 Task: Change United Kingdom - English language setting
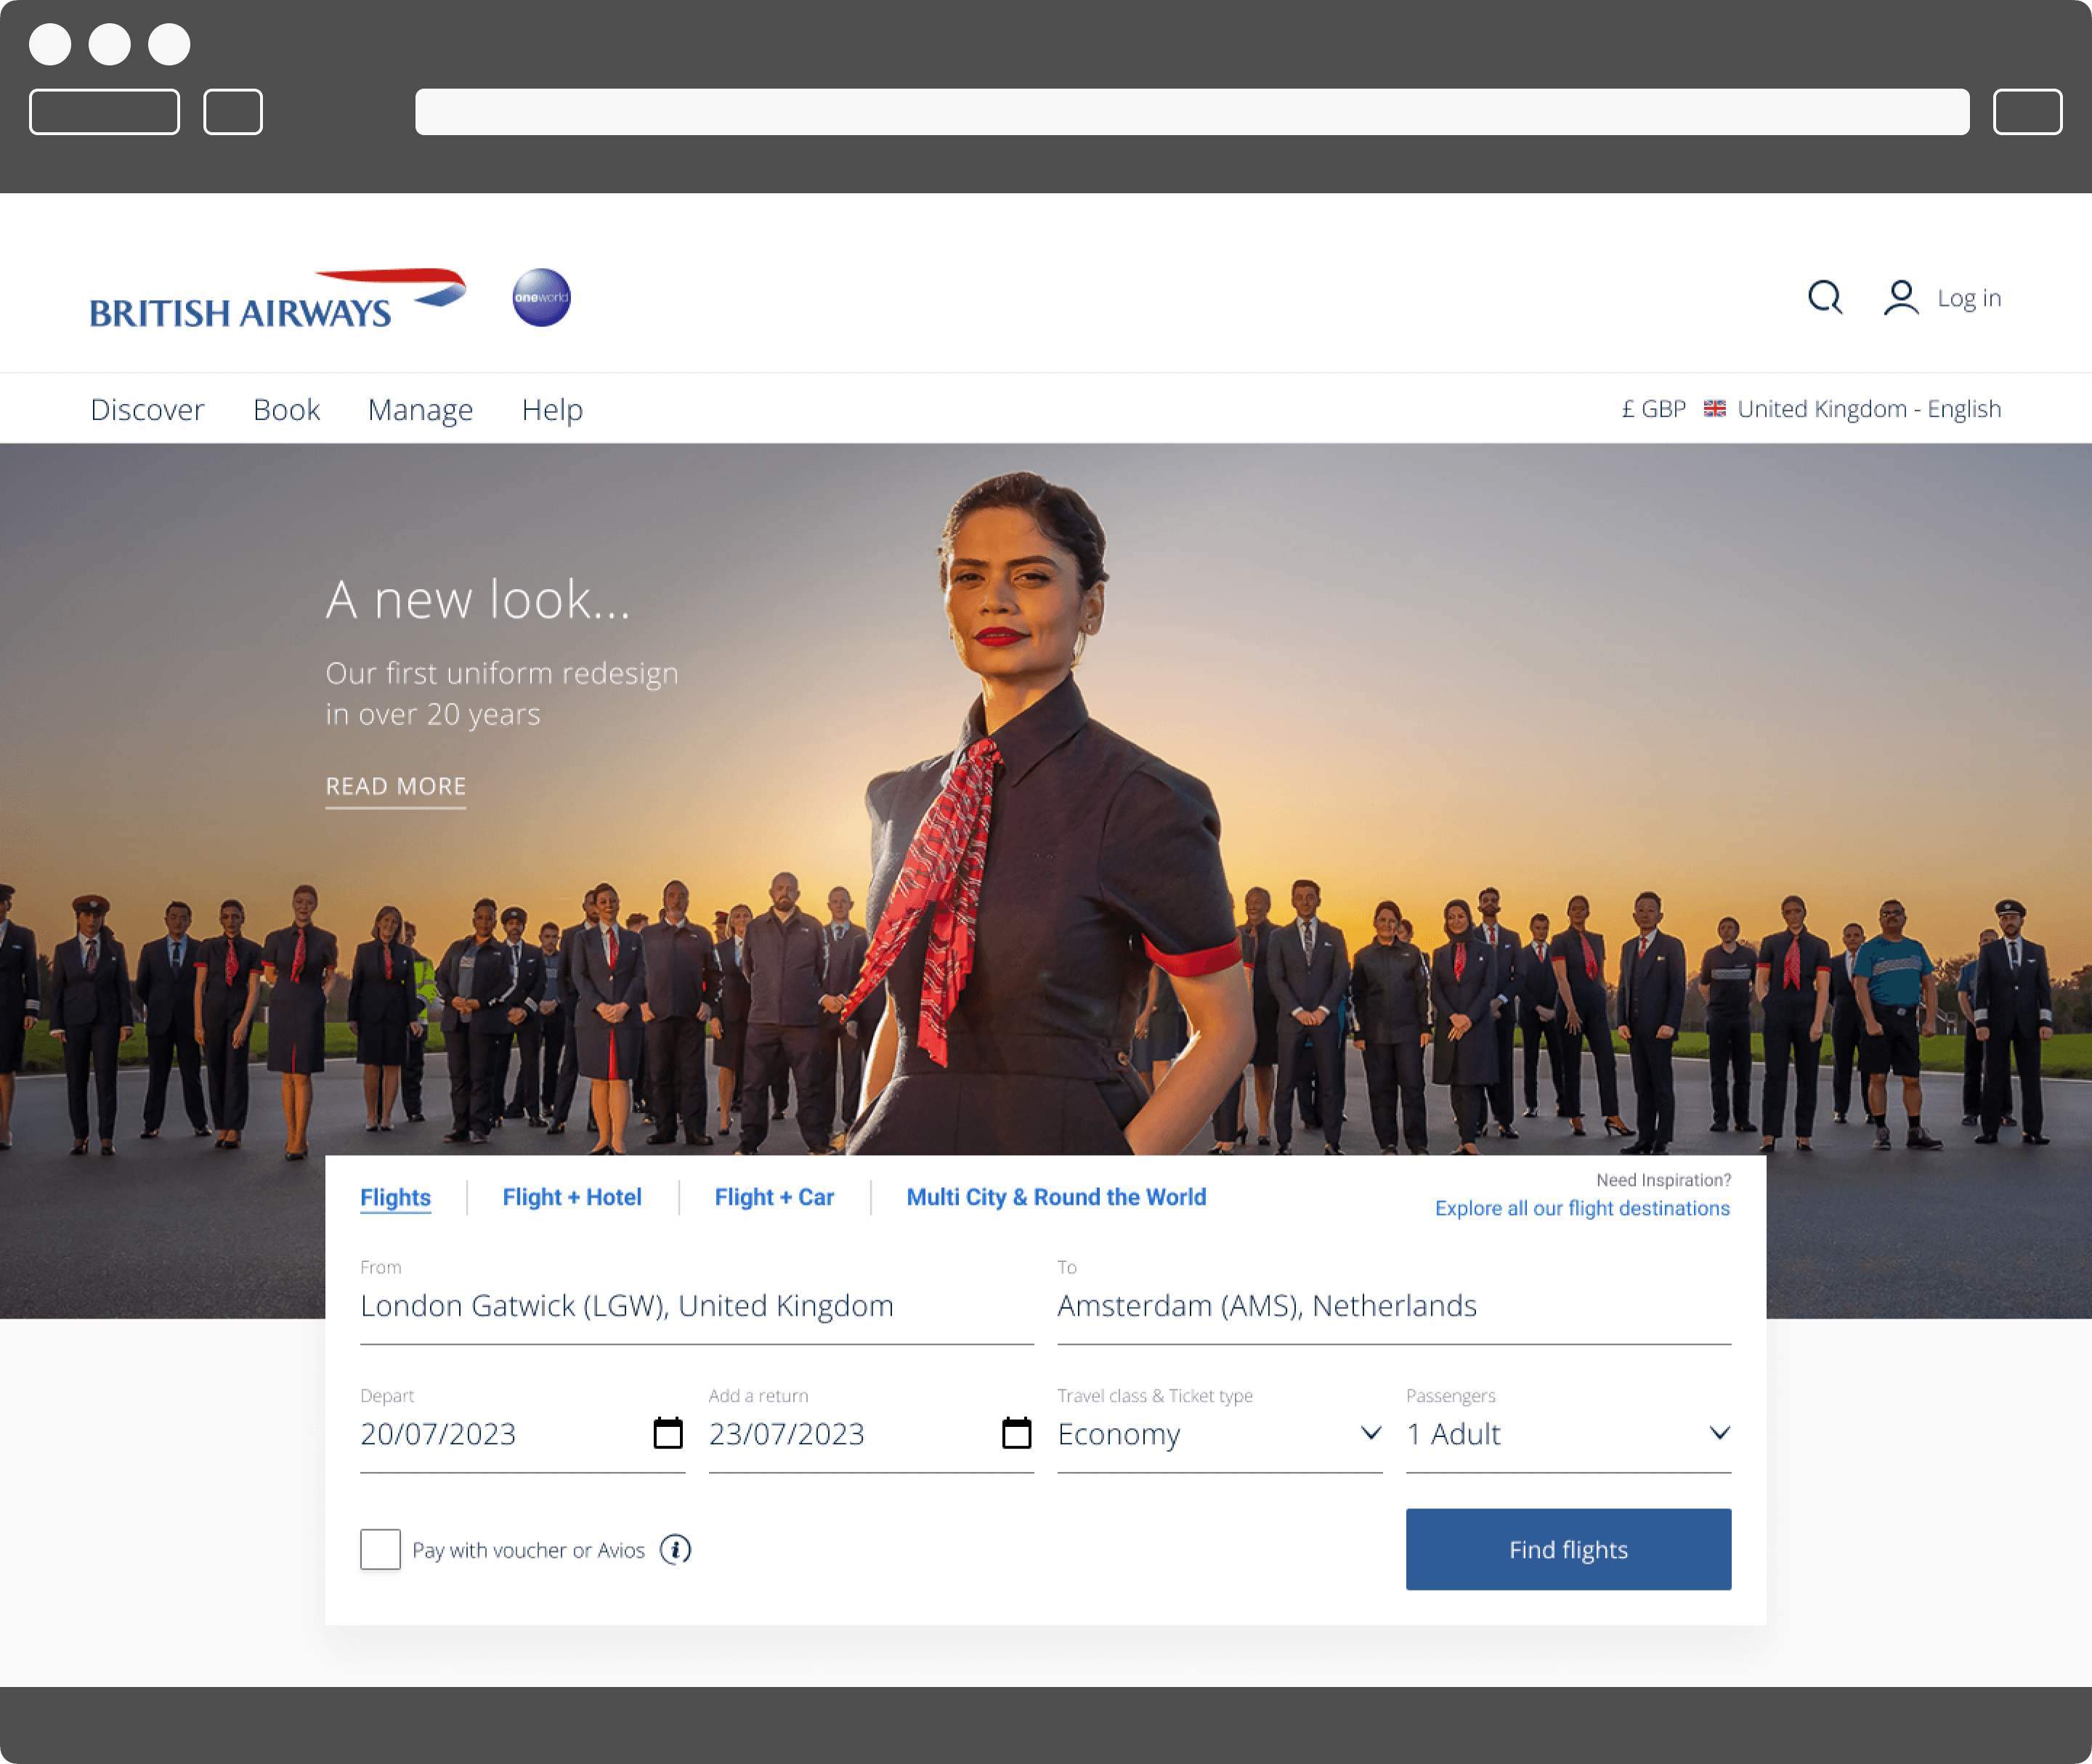[x=1869, y=409]
